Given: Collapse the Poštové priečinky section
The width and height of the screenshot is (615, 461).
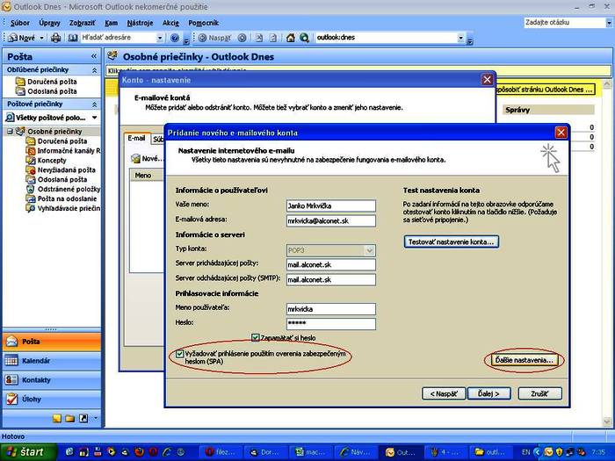Looking at the screenshot, I should click(x=94, y=104).
